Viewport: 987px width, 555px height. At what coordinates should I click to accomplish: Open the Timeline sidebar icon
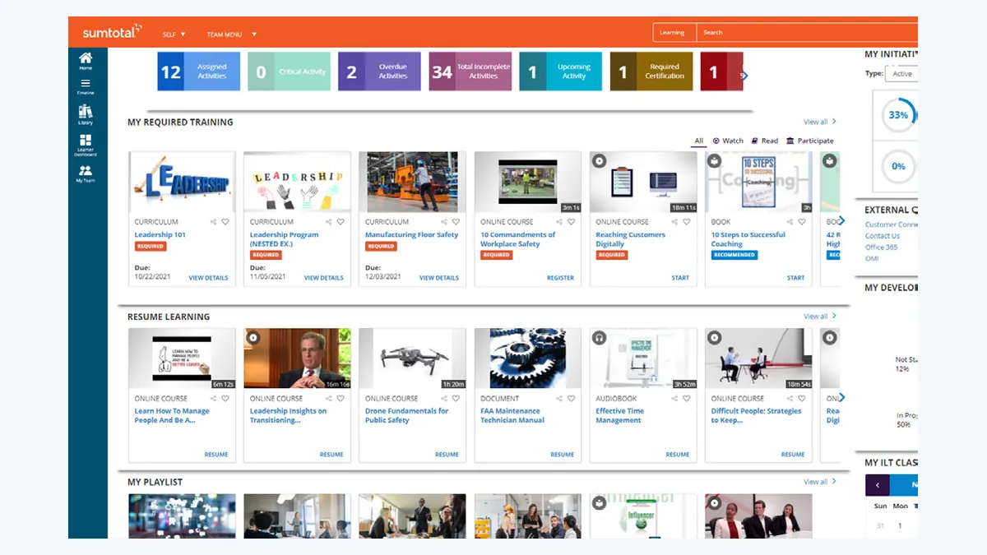point(86,86)
